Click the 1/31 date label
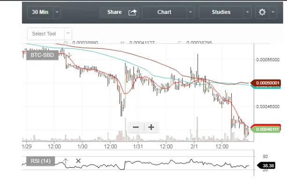The image size is (287, 185). 138,147
